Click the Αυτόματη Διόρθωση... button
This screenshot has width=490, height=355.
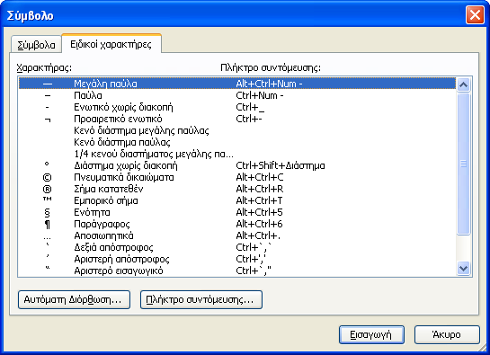[74, 299]
